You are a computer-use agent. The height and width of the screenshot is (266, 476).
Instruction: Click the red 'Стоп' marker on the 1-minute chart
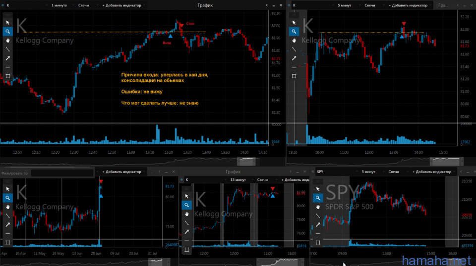coord(181,25)
